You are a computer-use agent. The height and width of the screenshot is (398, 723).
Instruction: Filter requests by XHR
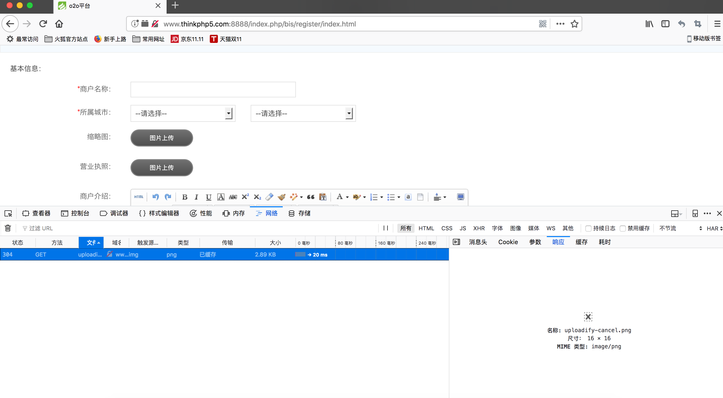479,228
